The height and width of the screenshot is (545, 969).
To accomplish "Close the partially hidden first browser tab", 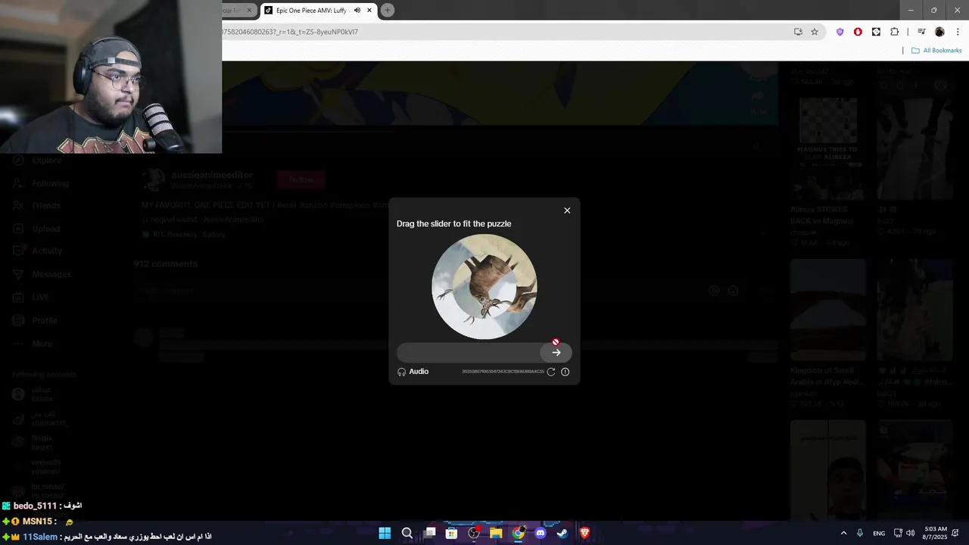I will (x=248, y=11).
